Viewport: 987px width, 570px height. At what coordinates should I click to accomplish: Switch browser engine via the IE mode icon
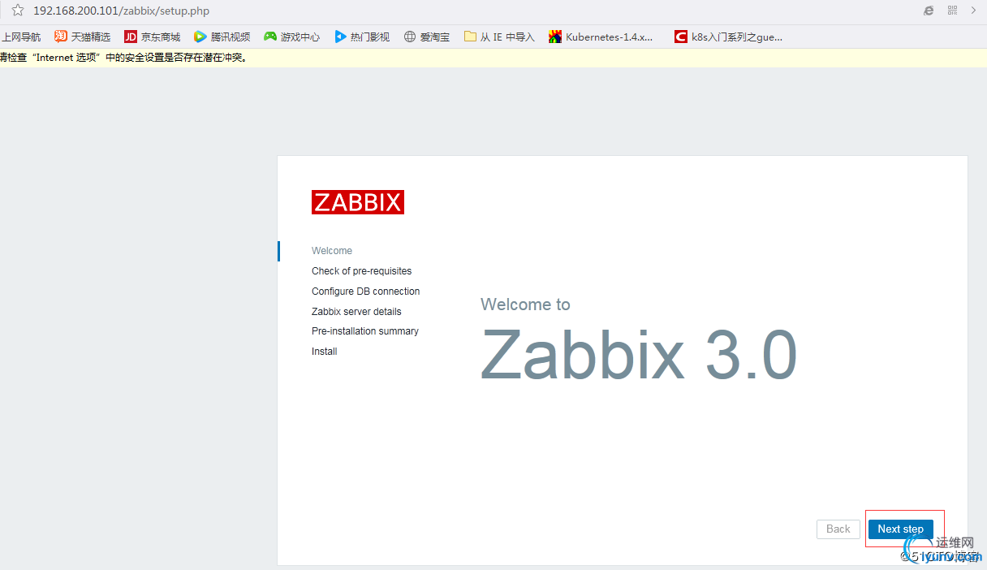click(x=929, y=11)
